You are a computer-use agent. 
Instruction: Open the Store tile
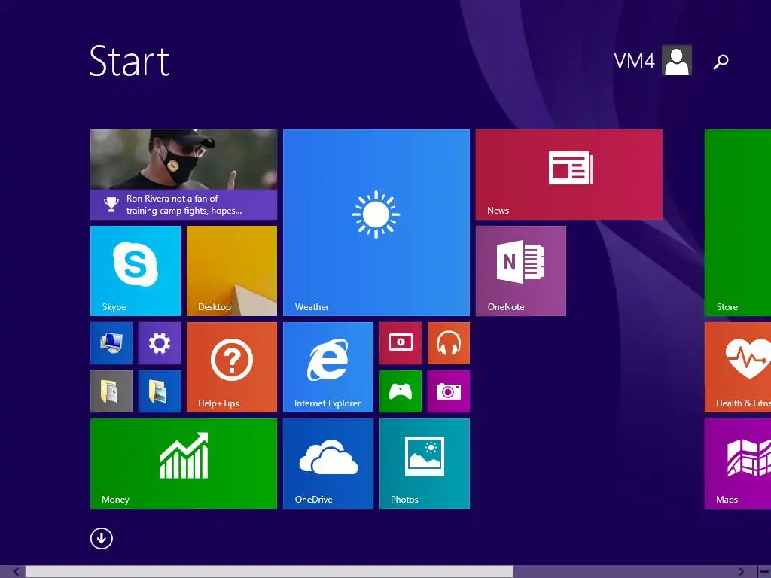click(738, 223)
